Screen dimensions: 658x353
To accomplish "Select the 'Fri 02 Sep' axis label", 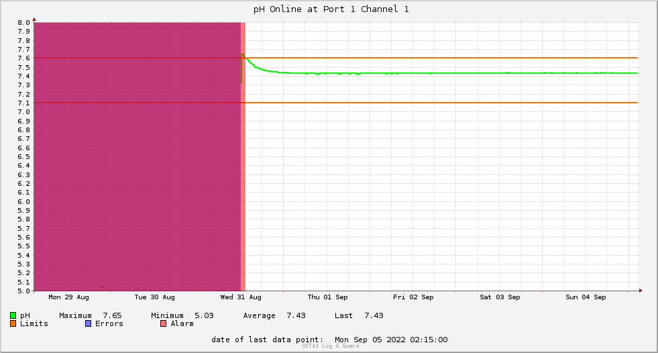I will coord(413,297).
